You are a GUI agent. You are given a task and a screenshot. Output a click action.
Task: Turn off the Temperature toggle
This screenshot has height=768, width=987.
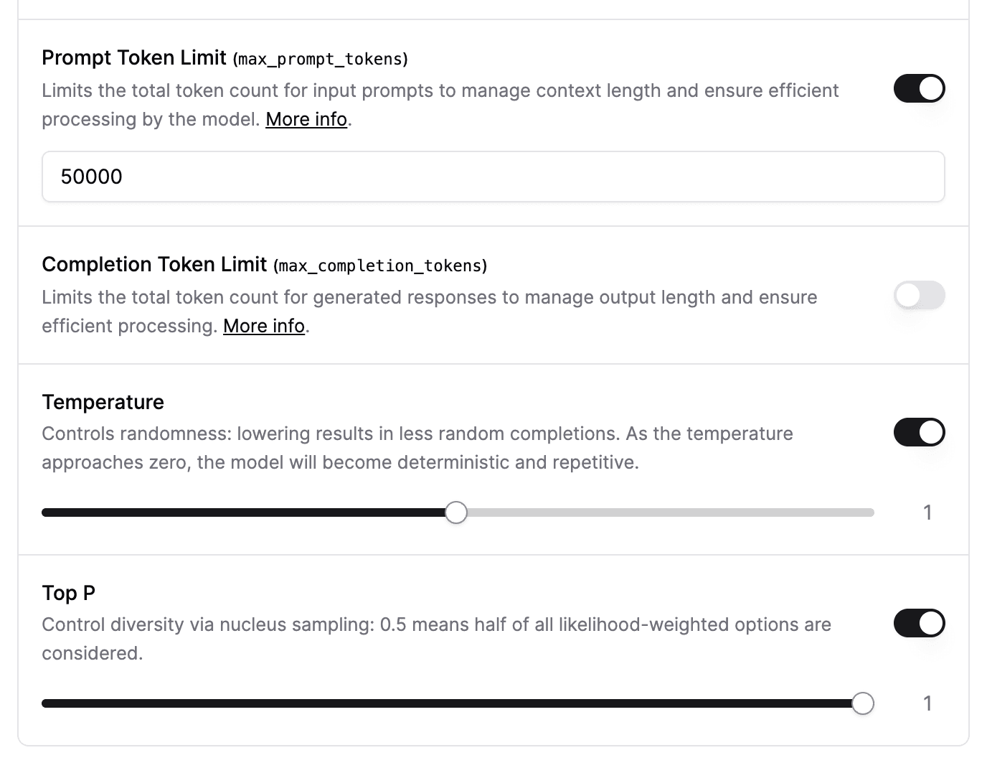pos(919,432)
